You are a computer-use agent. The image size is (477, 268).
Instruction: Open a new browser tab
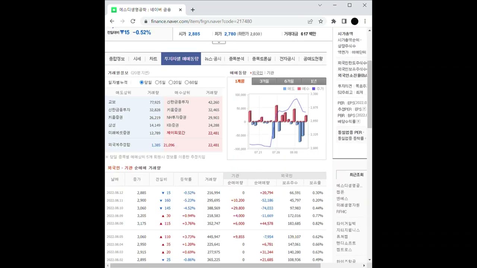tap(193, 10)
